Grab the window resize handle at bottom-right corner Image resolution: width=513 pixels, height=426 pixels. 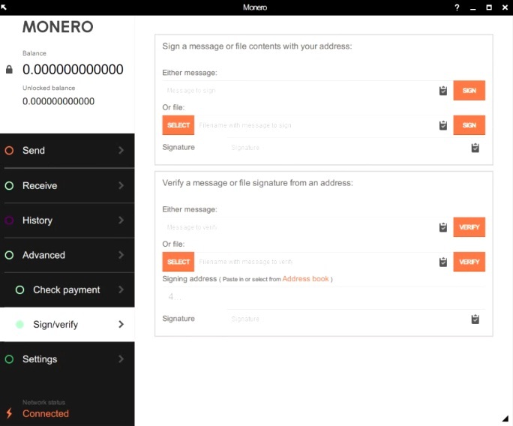coord(505,418)
